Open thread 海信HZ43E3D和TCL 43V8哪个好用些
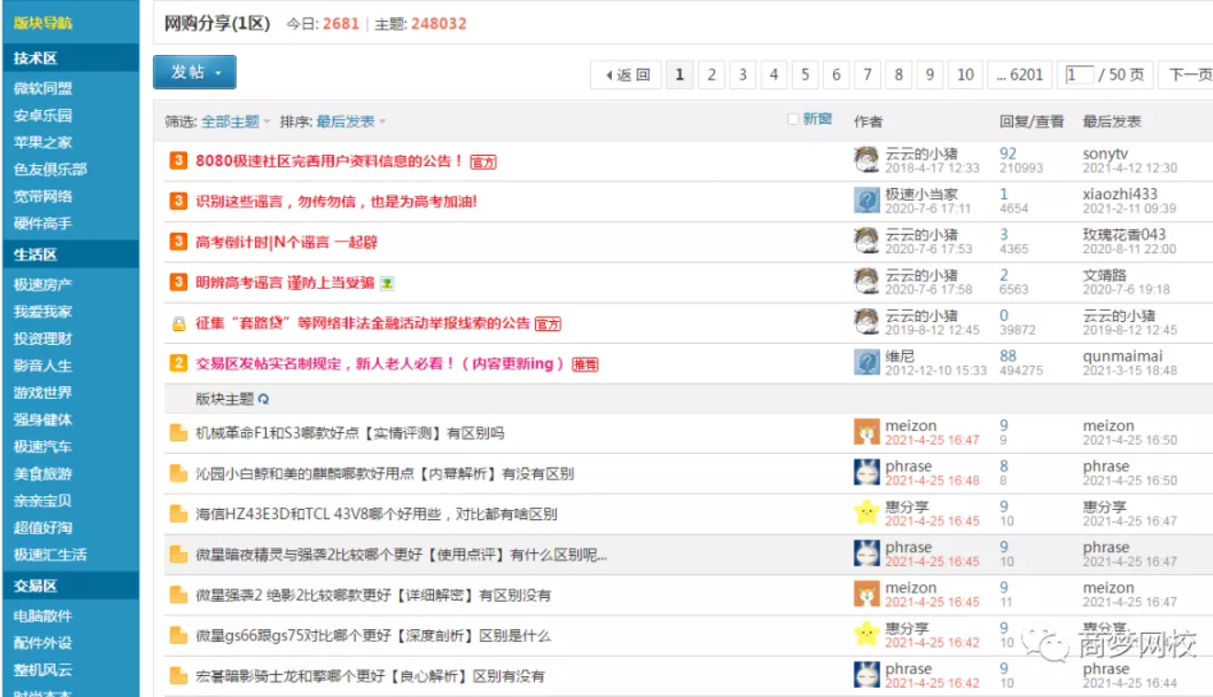Image resolution: width=1213 pixels, height=697 pixels. pyautogui.click(x=376, y=514)
